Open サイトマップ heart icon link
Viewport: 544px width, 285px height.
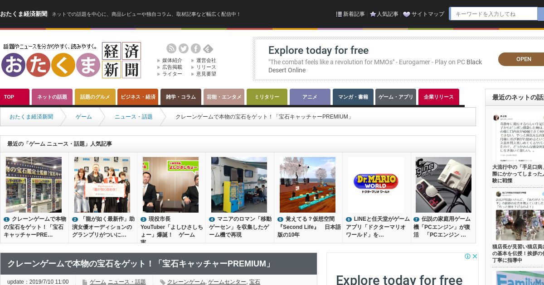point(423,14)
